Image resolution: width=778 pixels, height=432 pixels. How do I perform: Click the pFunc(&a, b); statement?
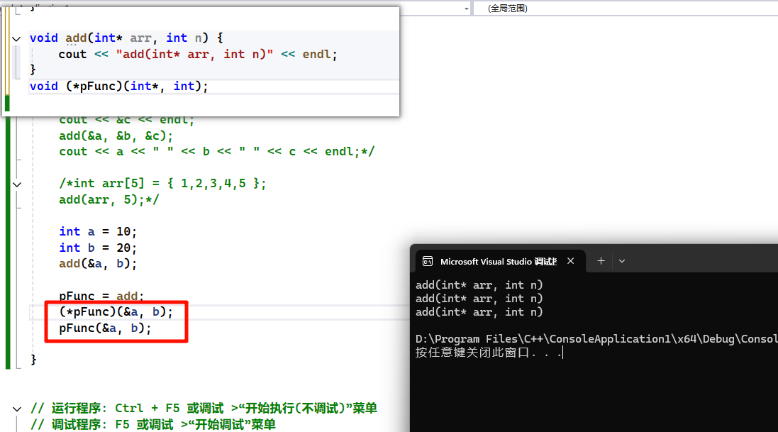tap(105, 328)
